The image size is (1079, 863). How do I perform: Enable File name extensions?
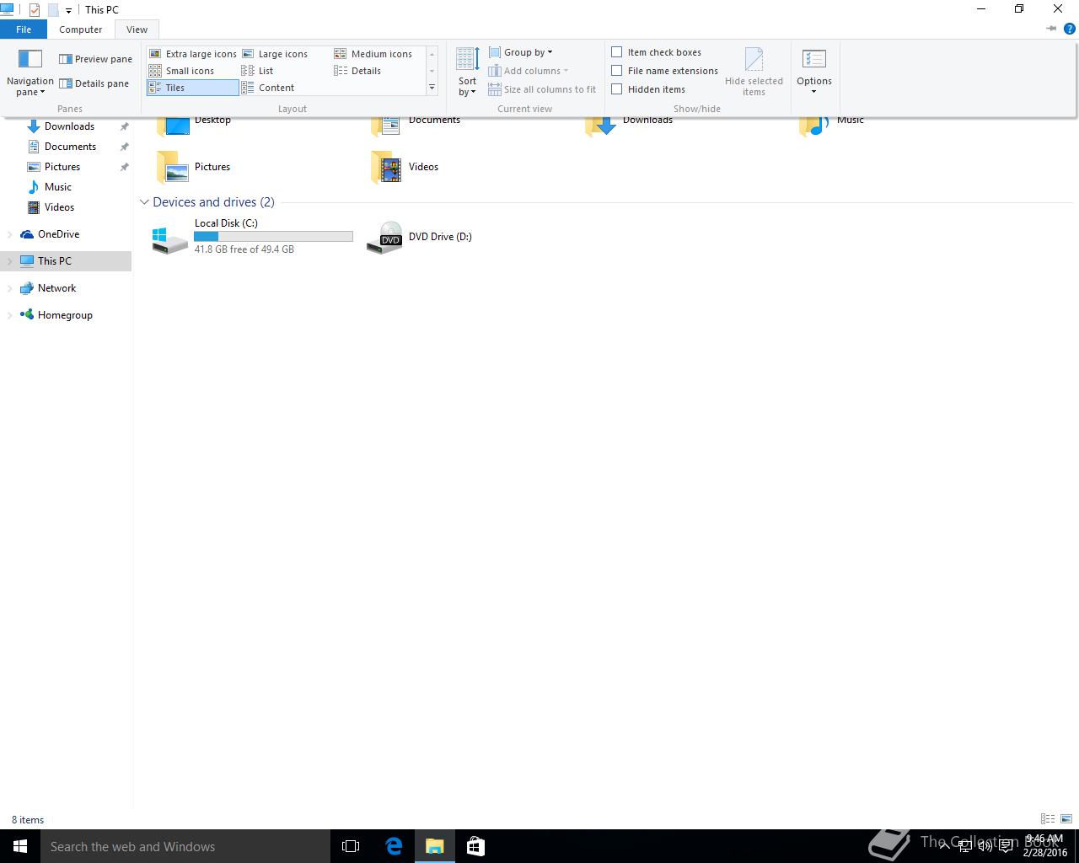click(x=665, y=71)
